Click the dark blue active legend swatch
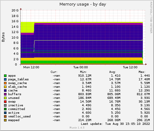The image size is (154, 131). (x=5, y=113)
